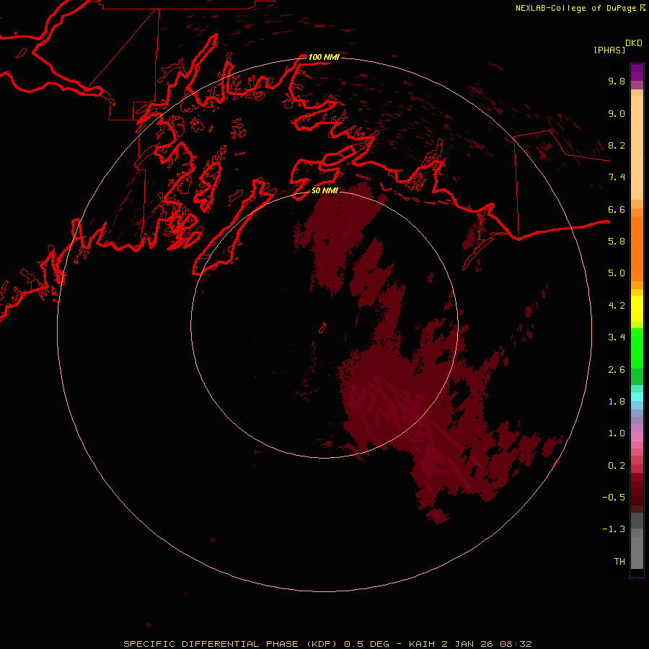The width and height of the screenshot is (649, 649).
Task: Click the KAIH station identifier in caption
Action: 422,644
